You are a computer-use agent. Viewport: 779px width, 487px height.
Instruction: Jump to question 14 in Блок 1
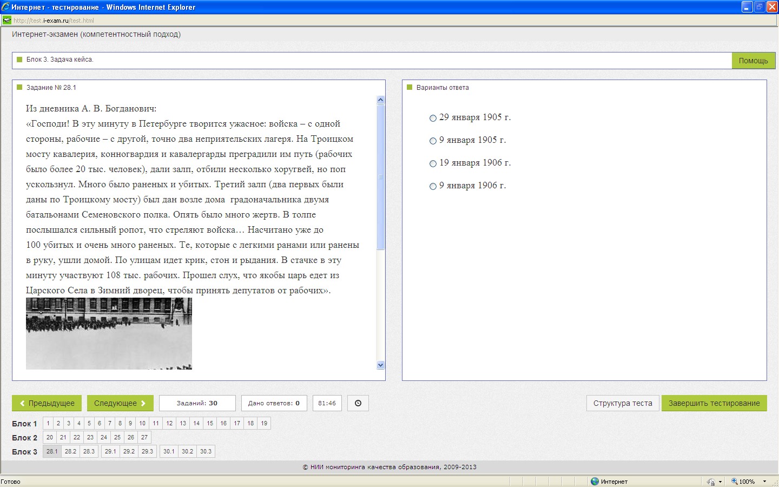pos(196,423)
